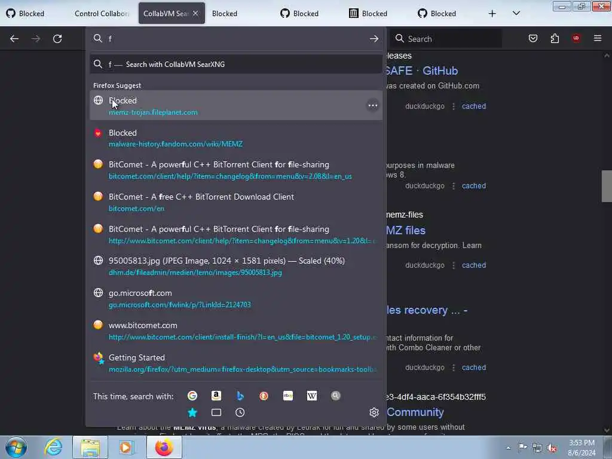Click the Search input box in toolbar

point(446,39)
